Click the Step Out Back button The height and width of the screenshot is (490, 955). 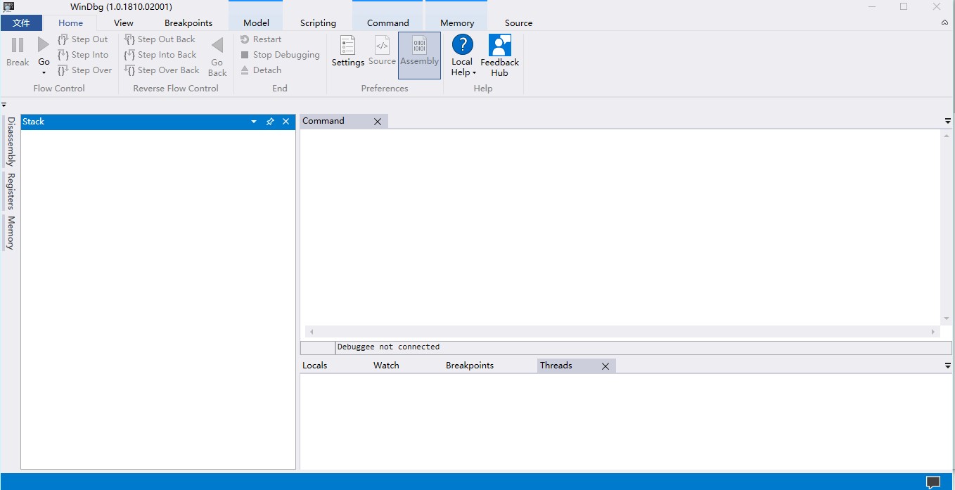coord(160,39)
